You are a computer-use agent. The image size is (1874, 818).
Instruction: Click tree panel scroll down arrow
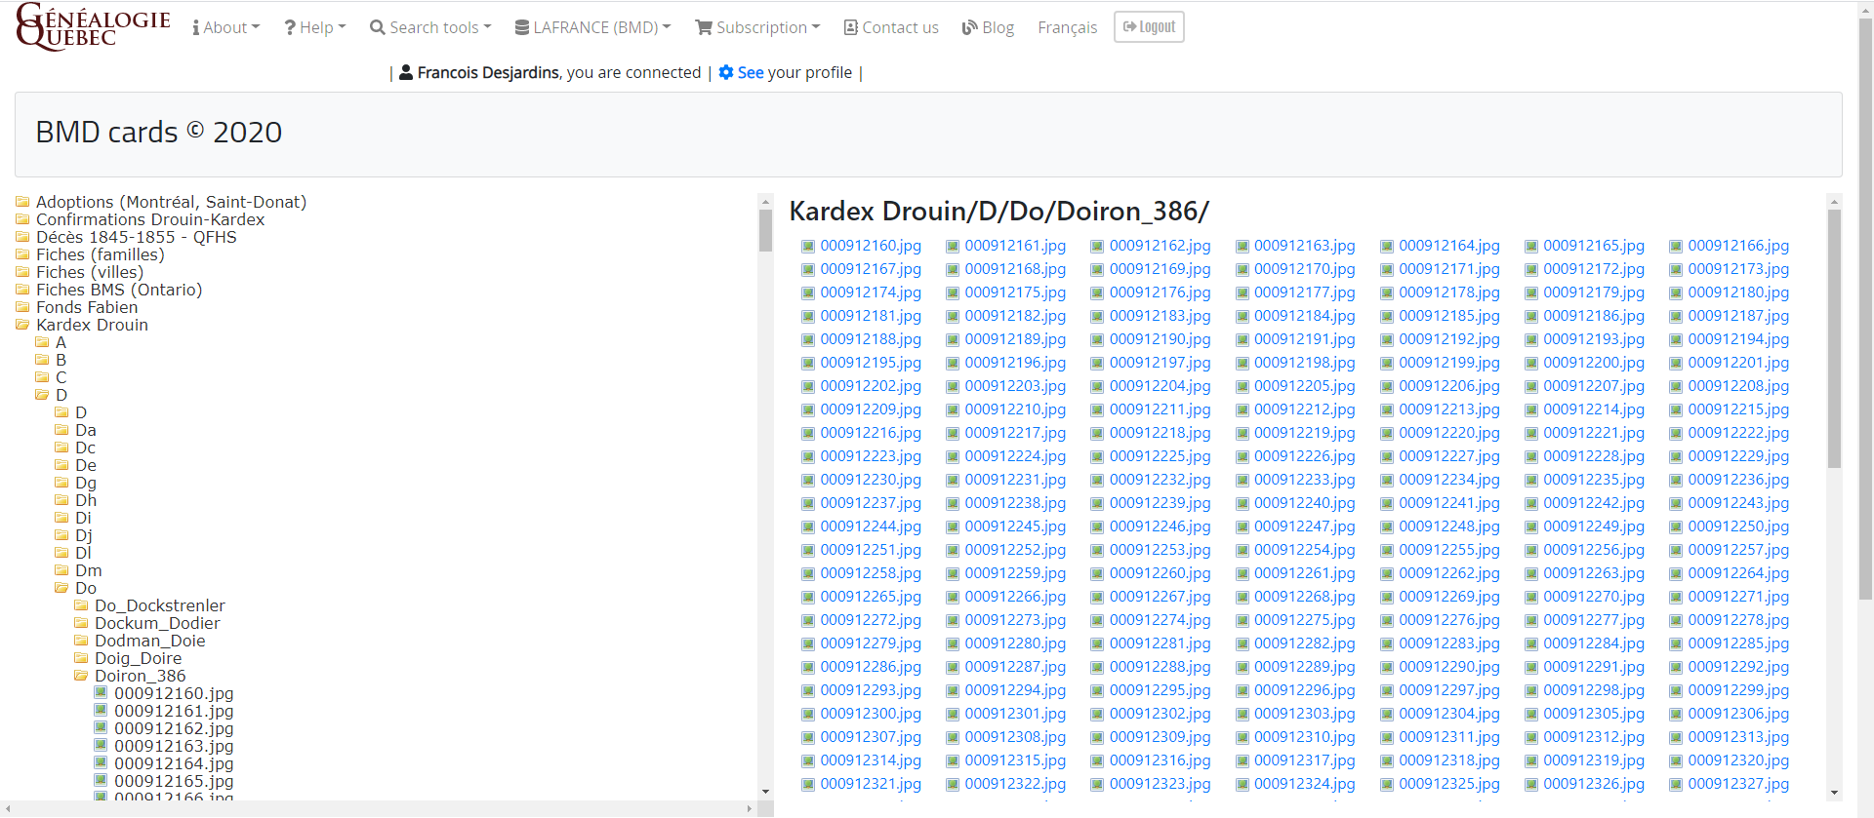coord(765,792)
